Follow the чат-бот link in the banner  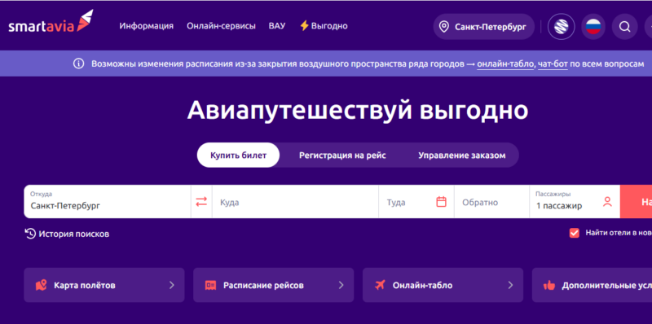[553, 64]
